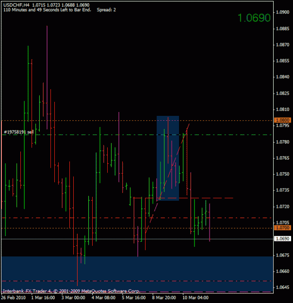
Task: Click the 10 Mar 04:00 time label
Action: coord(195,298)
